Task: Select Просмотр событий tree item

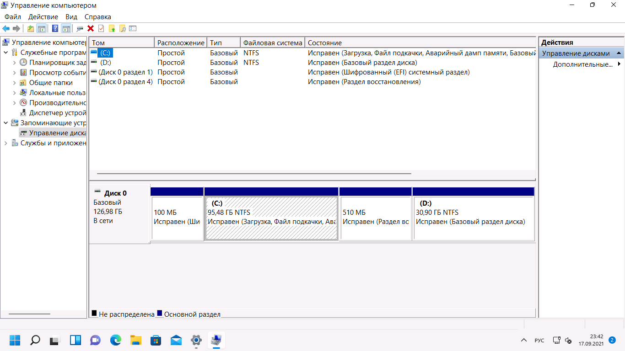Action: coord(53,73)
